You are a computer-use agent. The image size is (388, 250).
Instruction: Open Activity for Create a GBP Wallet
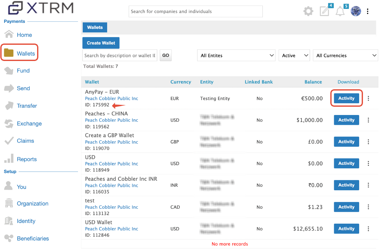point(346,142)
